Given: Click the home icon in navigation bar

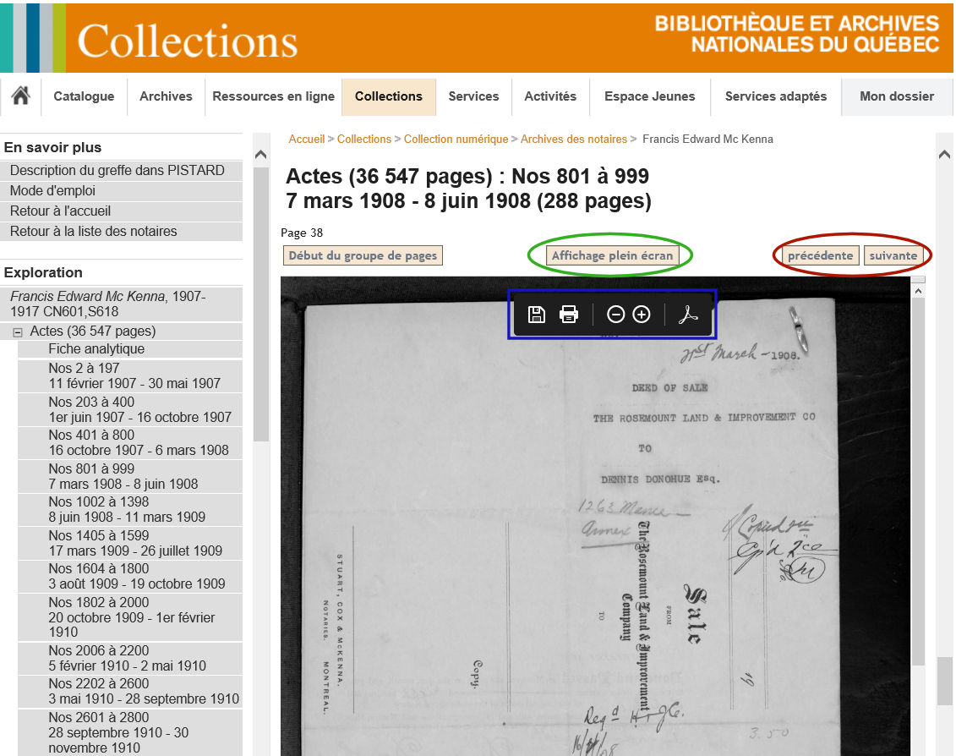Looking at the screenshot, I should click(x=20, y=96).
